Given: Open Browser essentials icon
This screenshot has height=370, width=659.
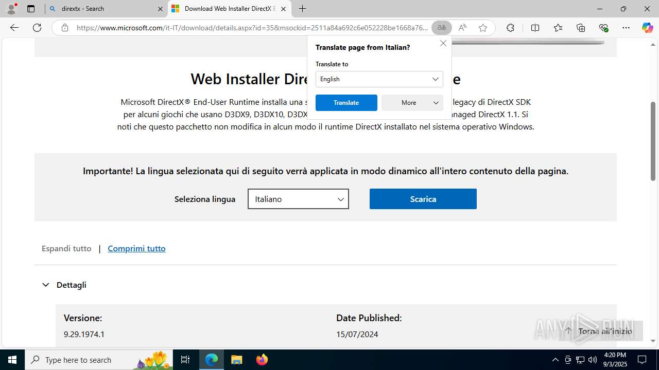Looking at the screenshot, I should 604,28.
